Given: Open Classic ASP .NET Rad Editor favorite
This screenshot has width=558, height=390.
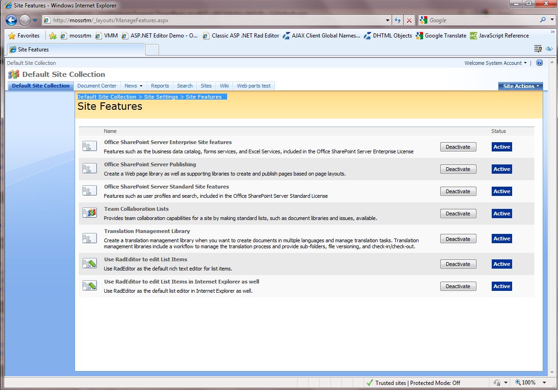Looking at the screenshot, I should [241, 36].
